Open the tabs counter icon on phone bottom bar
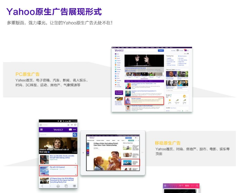This screenshot has width=240, height=193. [66, 186]
